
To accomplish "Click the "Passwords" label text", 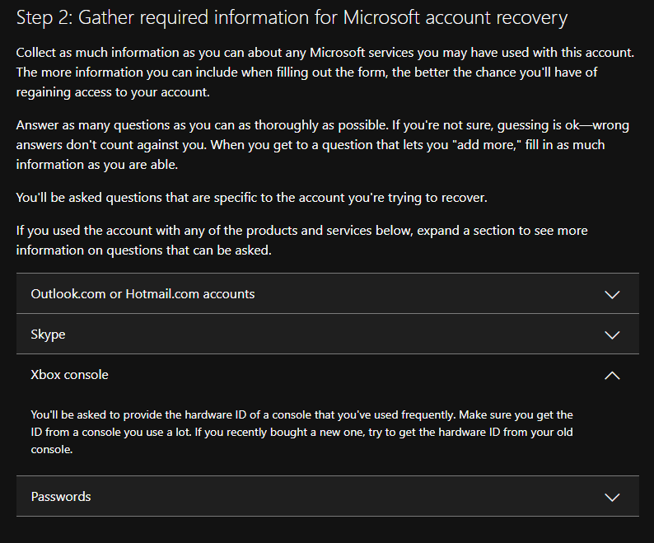I will [61, 496].
